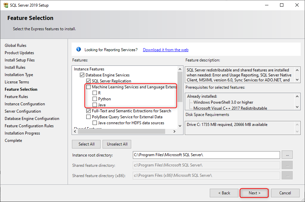
Task: Uncheck Database Engine Services checkbox
Action: (x=82, y=75)
